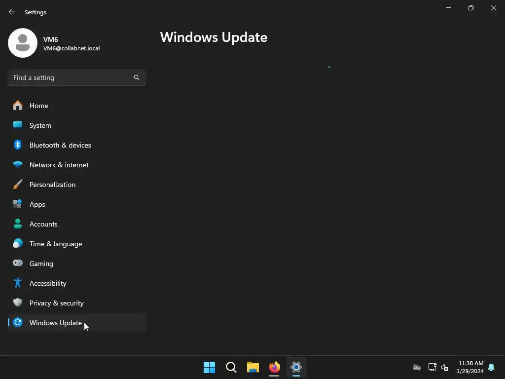The height and width of the screenshot is (379, 505).
Task: Click the Gaming controller icon
Action: [x=18, y=263]
